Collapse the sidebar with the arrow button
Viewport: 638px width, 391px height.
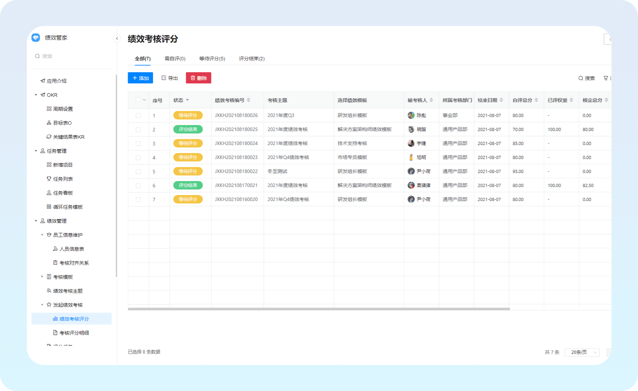pyautogui.click(x=117, y=38)
